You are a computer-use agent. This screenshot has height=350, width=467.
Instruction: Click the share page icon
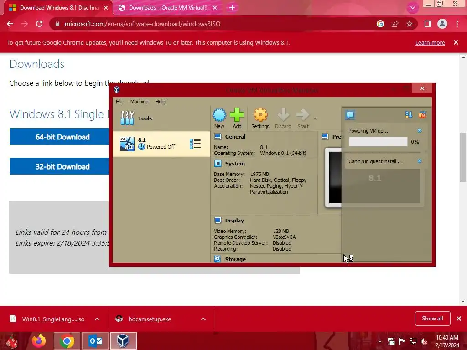click(x=395, y=24)
